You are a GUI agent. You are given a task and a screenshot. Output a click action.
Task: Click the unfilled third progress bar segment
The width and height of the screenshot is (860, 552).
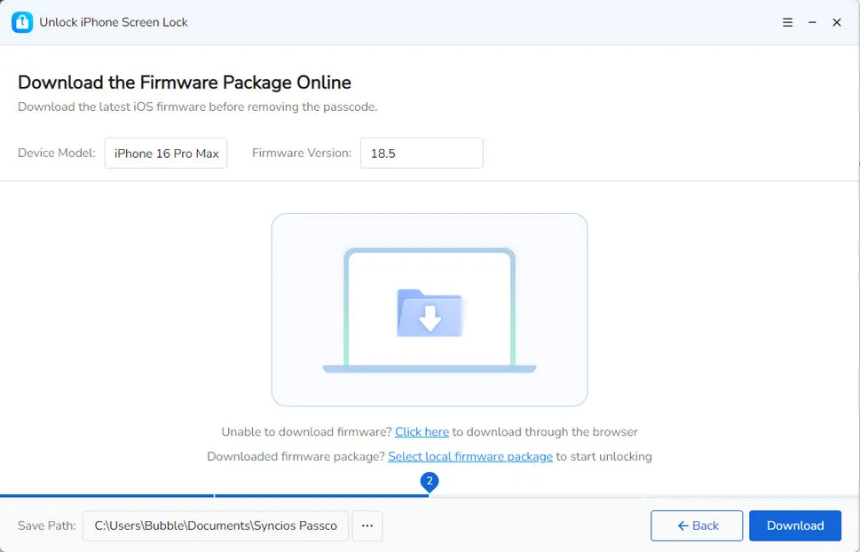[x=537, y=495]
